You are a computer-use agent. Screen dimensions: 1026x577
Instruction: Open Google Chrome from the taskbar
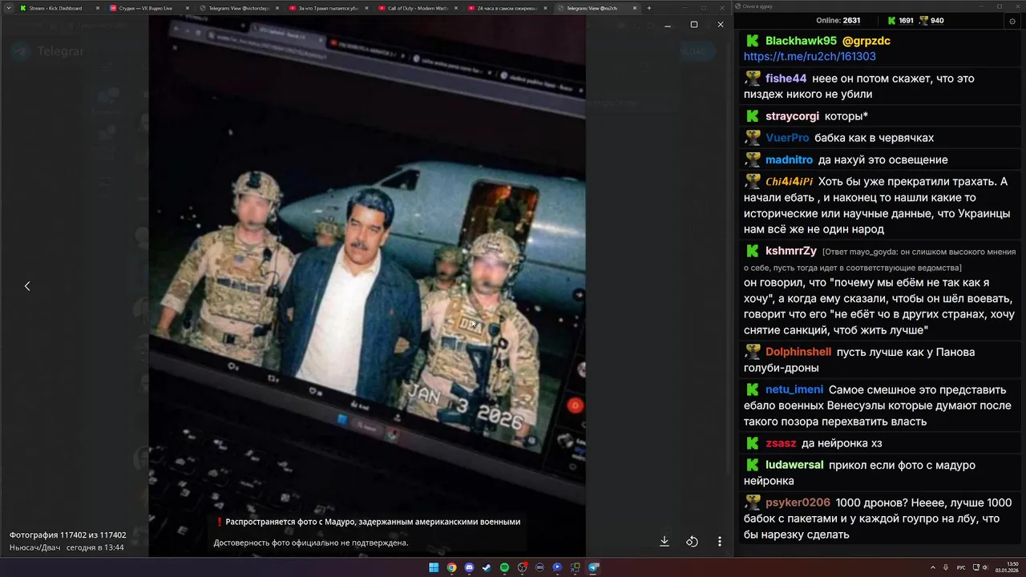451,567
